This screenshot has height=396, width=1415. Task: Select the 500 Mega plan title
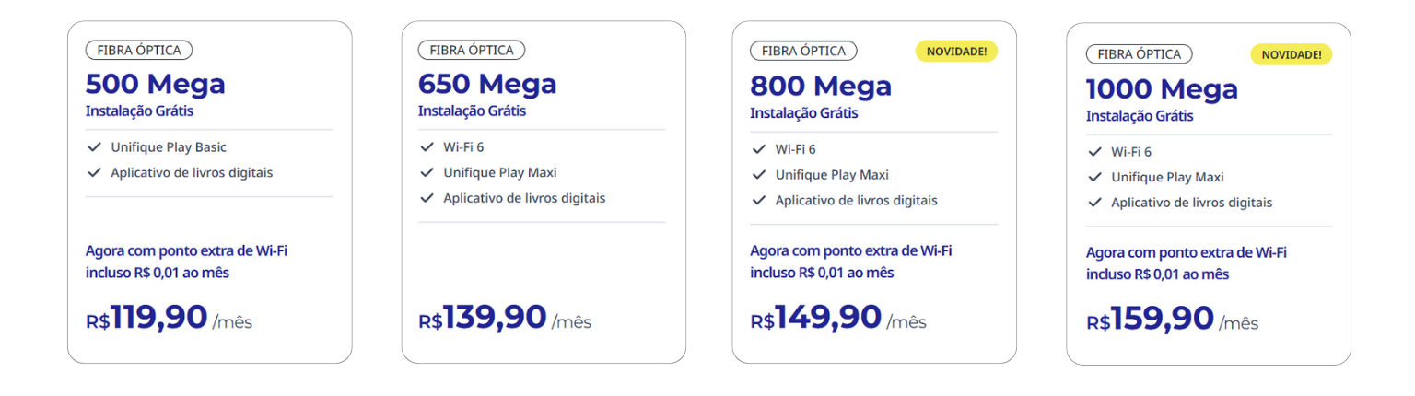[155, 84]
